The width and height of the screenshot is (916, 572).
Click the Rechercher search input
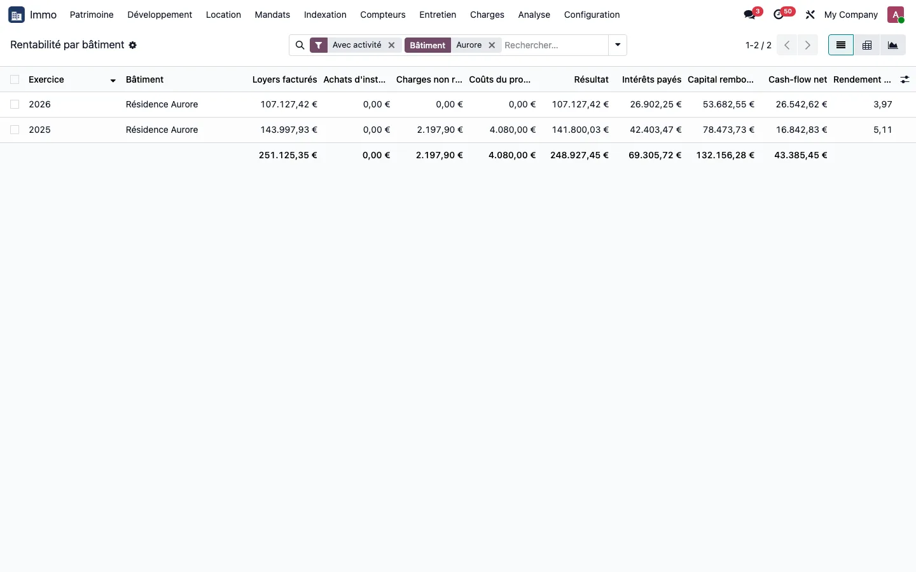pyautogui.click(x=555, y=45)
